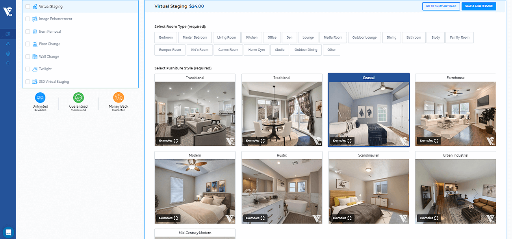Pick the Rumpus Room option

tap(170, 50)
